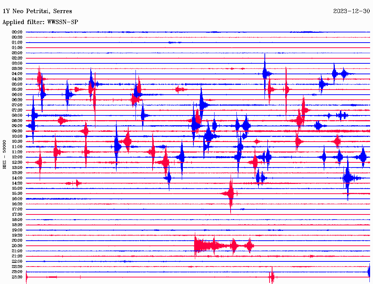Screen dimensions: 373x284
Task: Select the 23:30 time label
Action: [x=17, y=277]
